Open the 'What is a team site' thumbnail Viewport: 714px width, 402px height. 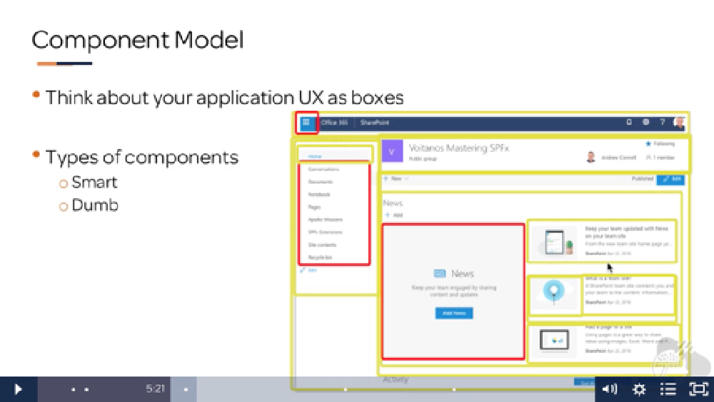554,292
